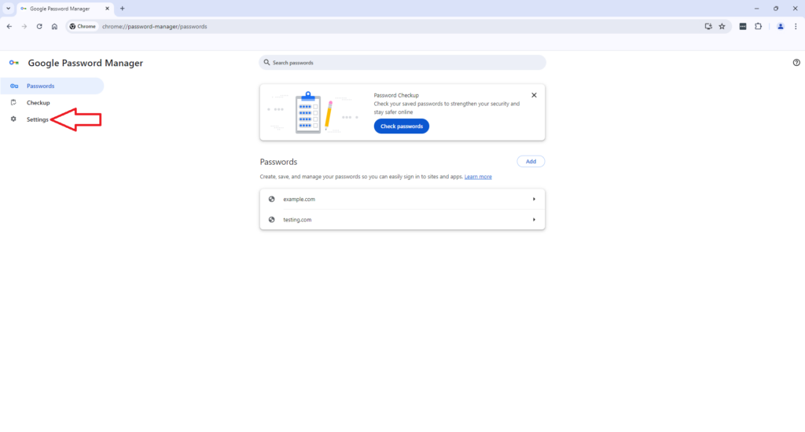Open Chrome's three-dot menu
The width and height of the screenshot is (805, 432).
coord(795,26)
